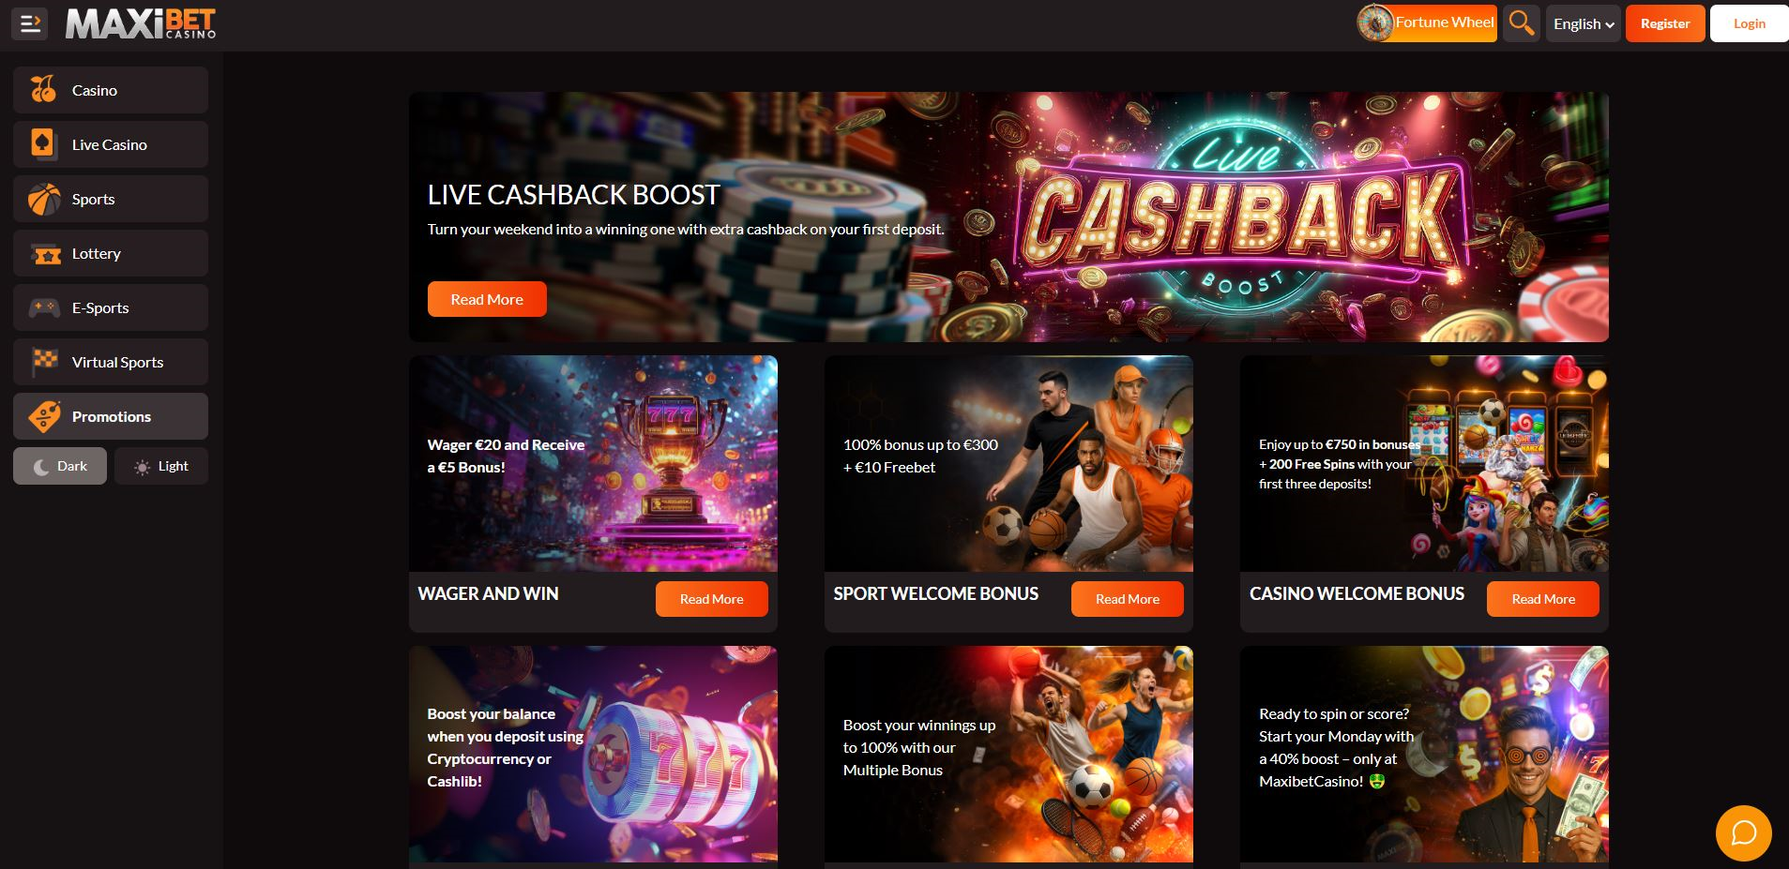Viewport: 1789px width, 869px height.
Task: Read more about Sport Welcome Bonus
Action: click(1128, 599)
